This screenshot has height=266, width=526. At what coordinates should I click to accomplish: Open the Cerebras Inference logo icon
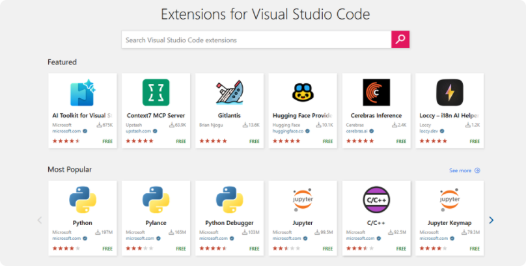click(x=376, y=92)
